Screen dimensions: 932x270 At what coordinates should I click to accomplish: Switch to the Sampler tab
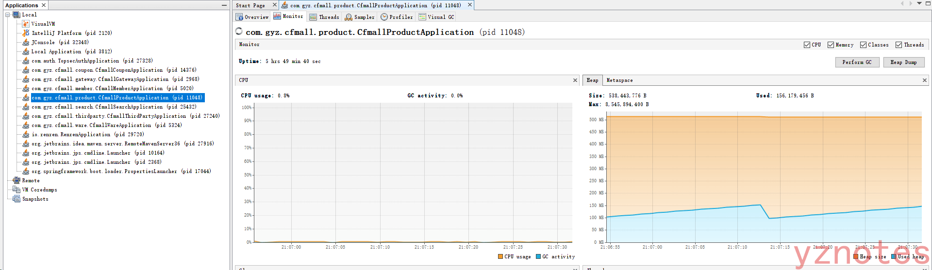pyautogui.click(x=360, y=17)
